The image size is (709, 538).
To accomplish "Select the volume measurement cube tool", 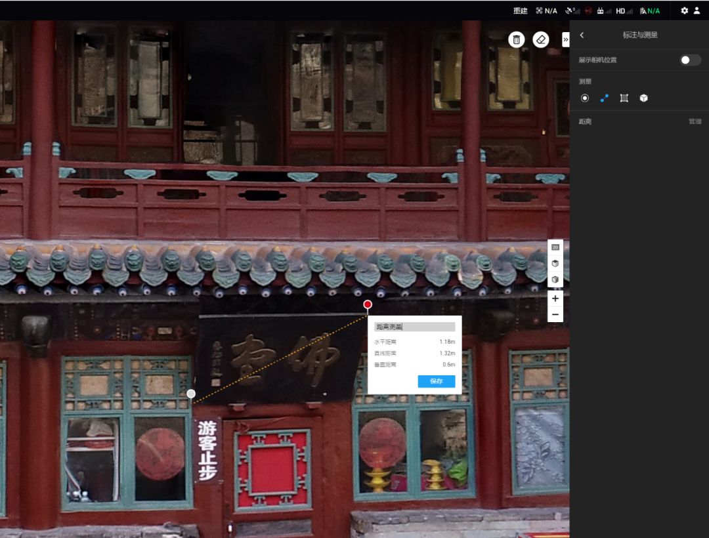I will 644,98.
